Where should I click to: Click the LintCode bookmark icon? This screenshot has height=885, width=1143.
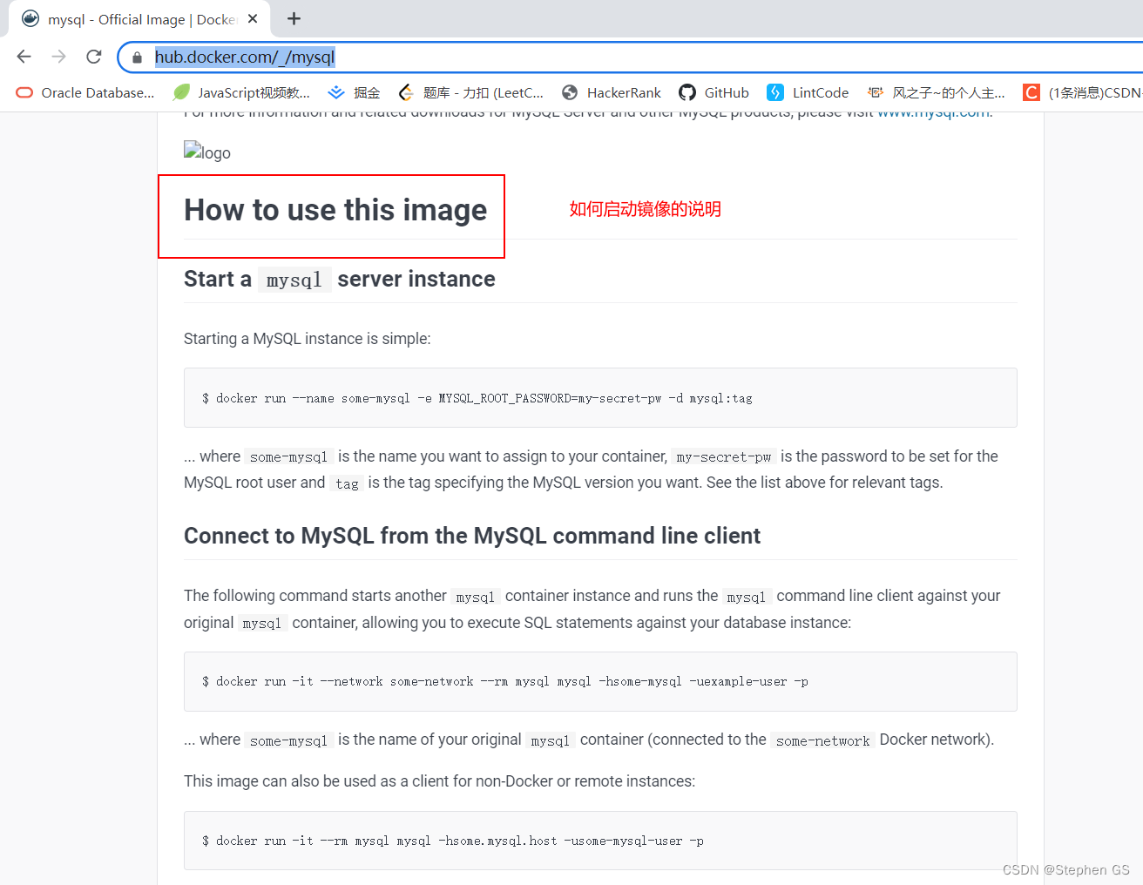(775, 92)
